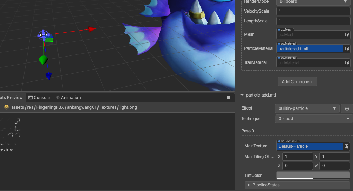Click the MainTexture property label

coord(256,146)
